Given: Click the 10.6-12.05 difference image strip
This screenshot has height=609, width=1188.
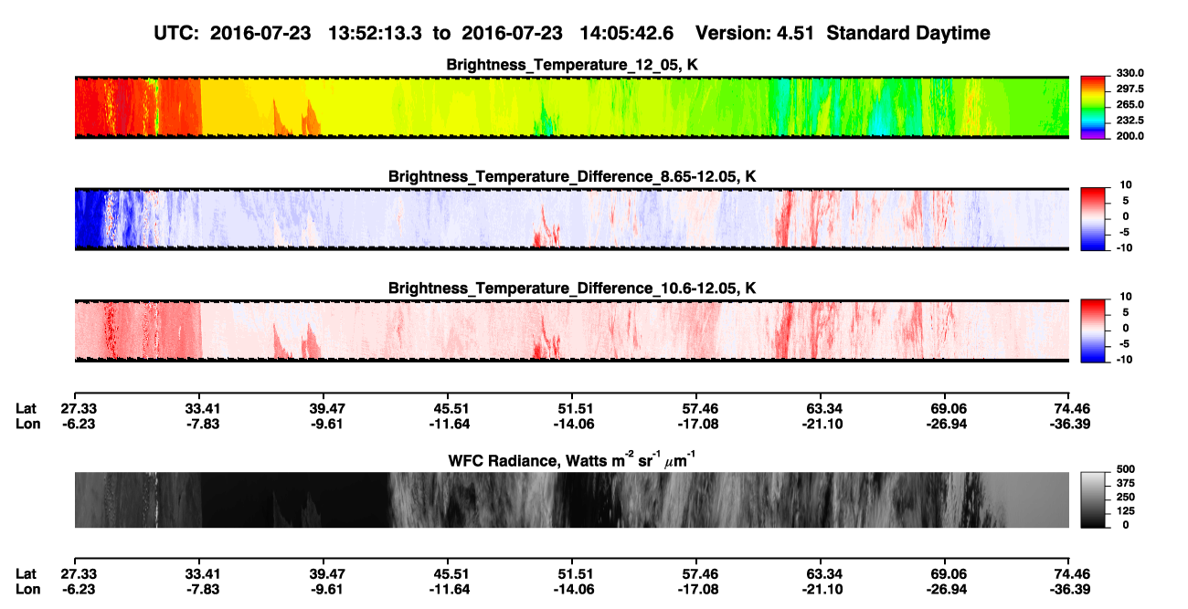Looking at the screenshot, I should coord(572,331).
